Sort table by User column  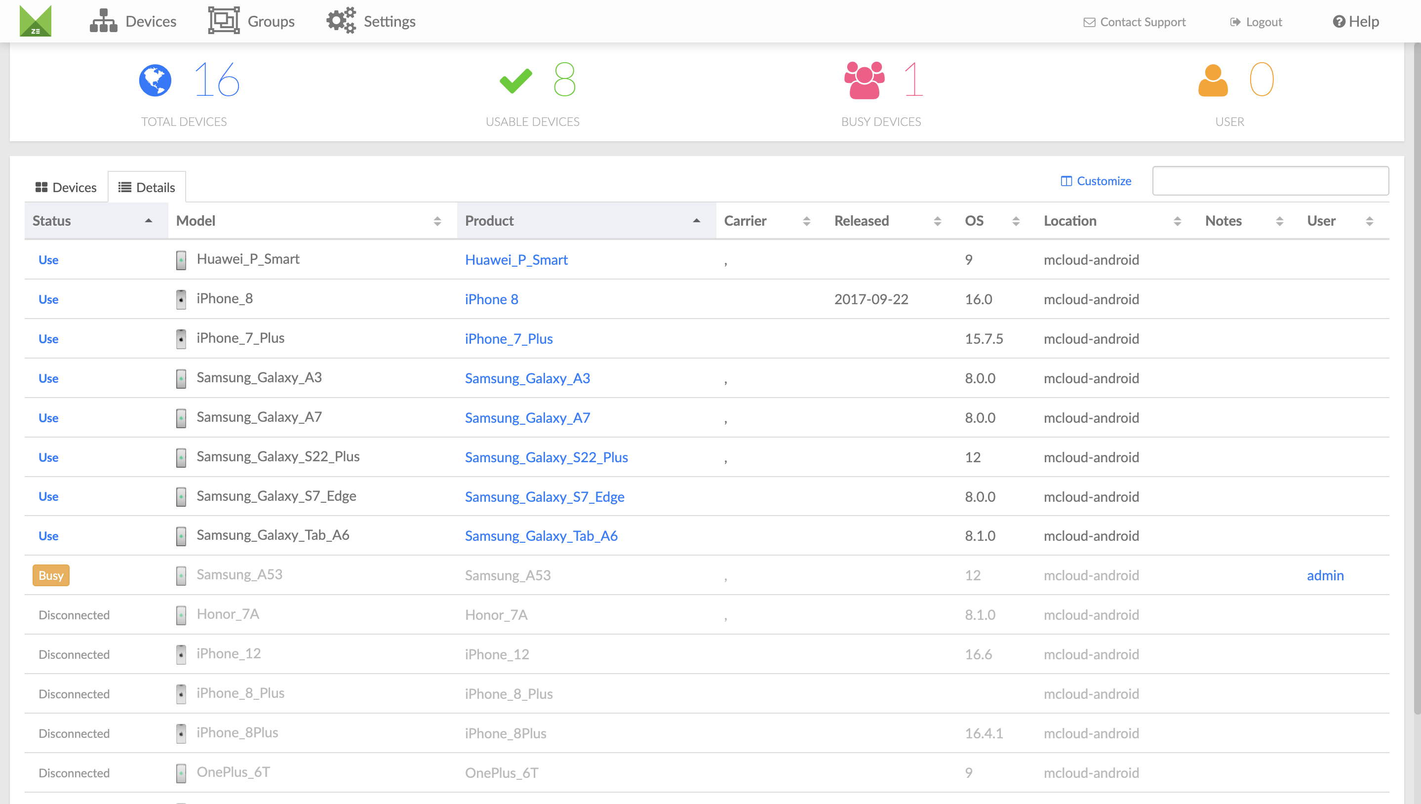click(x=1344, y=221)
